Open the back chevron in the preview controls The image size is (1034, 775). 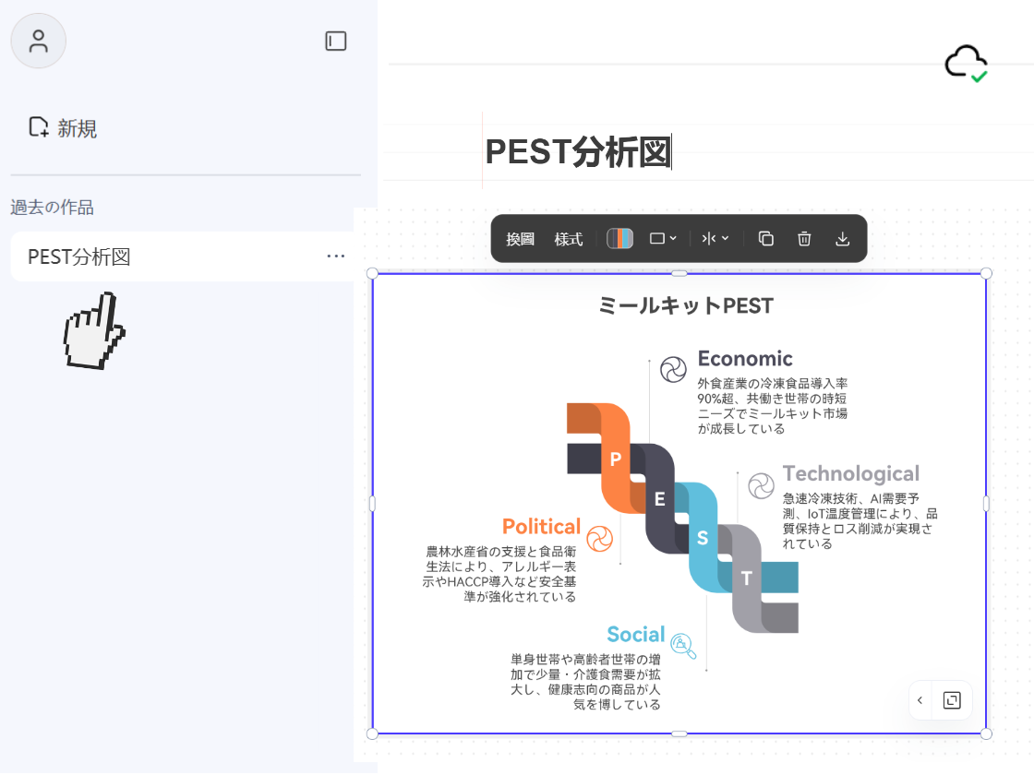(920, 700)
